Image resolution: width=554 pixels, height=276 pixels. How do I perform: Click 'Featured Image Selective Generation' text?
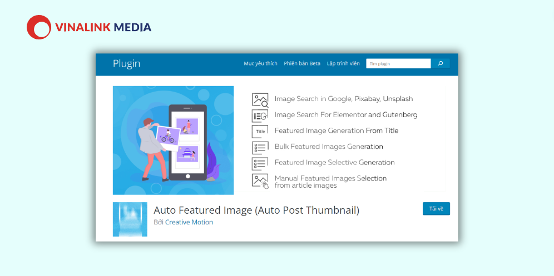click(x=335, y=162)
